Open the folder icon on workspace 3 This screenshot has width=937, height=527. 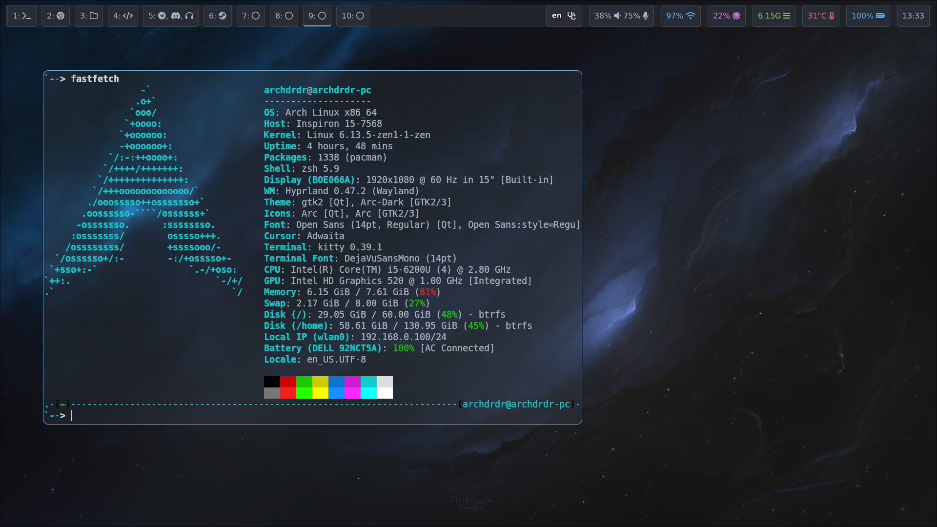click(x=93, y=16)
